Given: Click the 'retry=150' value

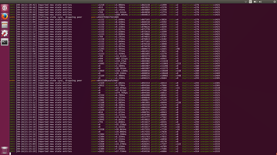Looking at the screenshot, I should pos(175,71).
